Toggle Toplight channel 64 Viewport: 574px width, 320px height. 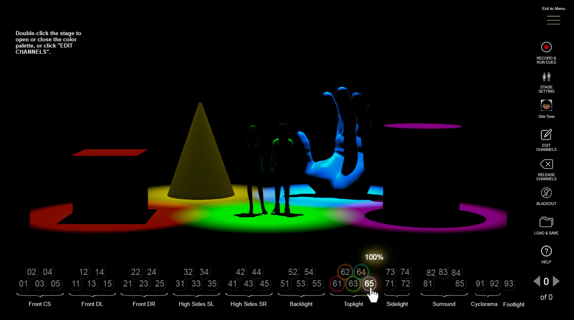click(x=361, y=272)
